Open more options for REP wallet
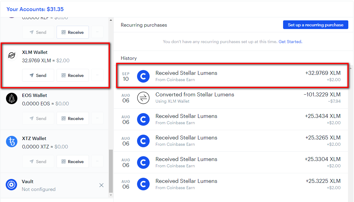The image size is (354, 202). click(97, 32)
